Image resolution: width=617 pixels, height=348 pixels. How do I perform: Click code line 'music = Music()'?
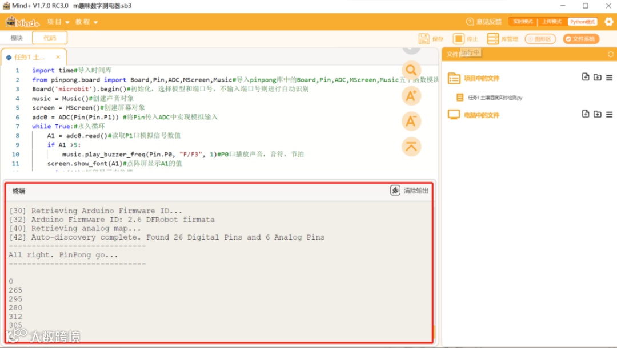point(83,99)
